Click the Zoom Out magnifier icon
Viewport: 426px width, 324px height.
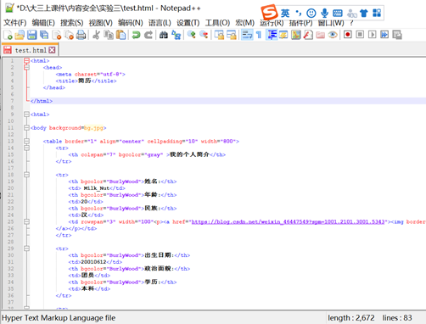pos(204,35)
